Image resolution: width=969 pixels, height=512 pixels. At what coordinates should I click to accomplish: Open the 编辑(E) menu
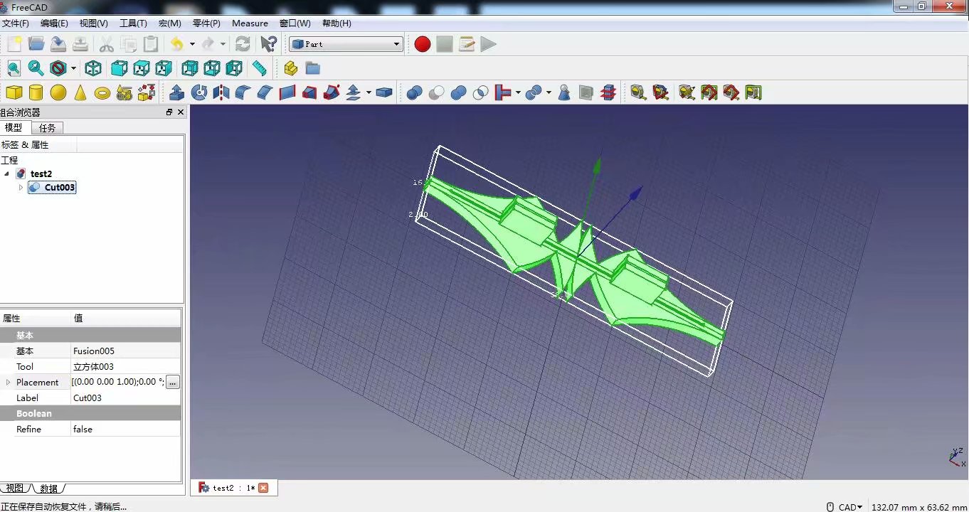tap(54, 23)
